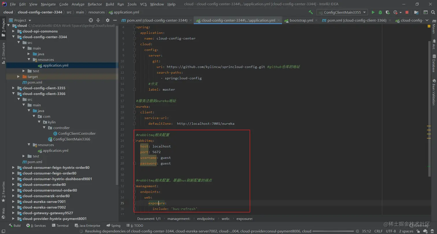
Task: Open the Refactor menu
Action: [x=95, y=4]
